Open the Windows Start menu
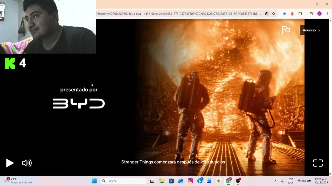 click(x=94, y=181)
